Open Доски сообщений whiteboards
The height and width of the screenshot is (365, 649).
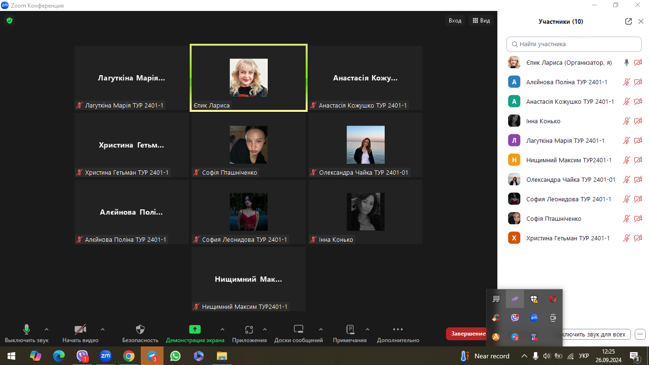pos(298,330)
